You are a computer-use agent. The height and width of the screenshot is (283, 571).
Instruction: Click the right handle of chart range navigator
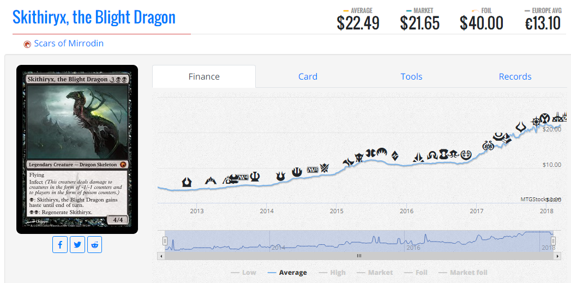tap(553, 241)
